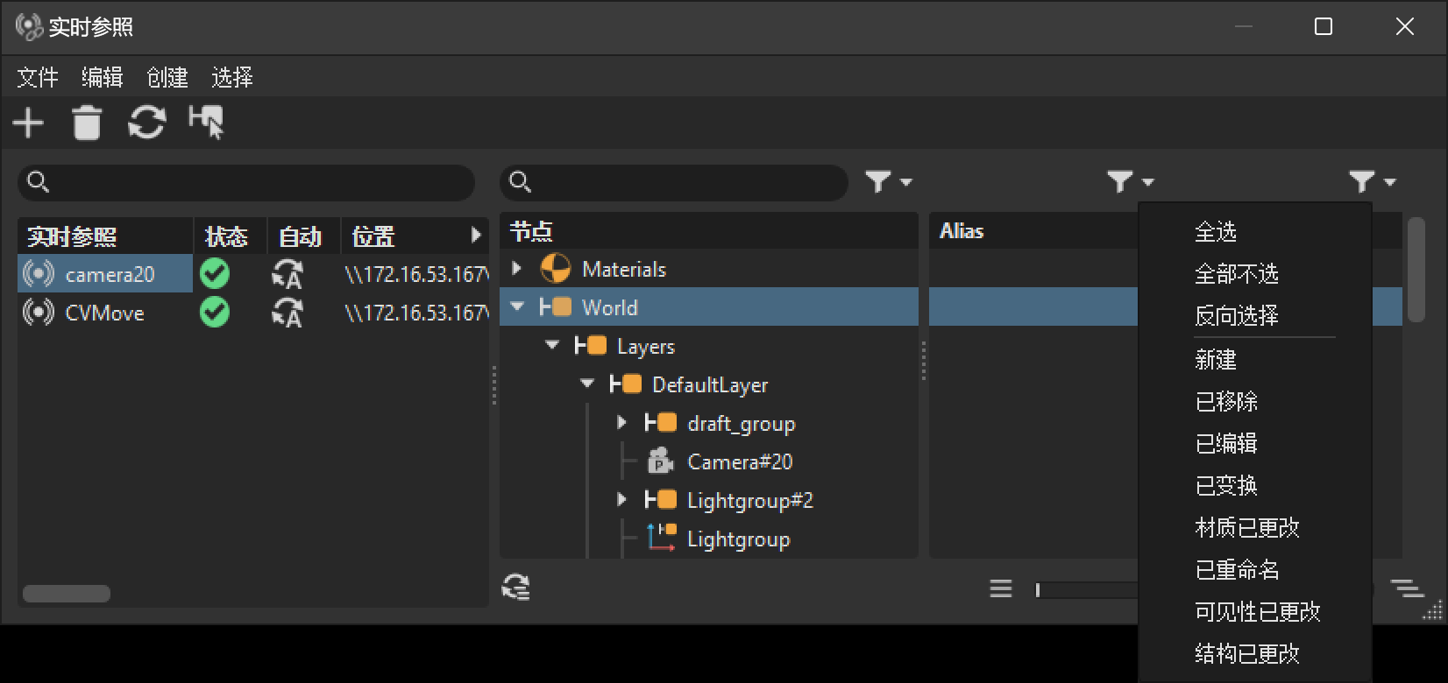The height and width of the screenshot is (683, 1448).
Task: Click the vertical scrollbar at right edge
Action: (x=1416, y=269)
